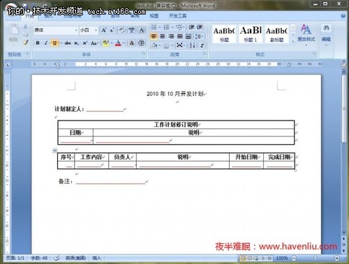Open the font name dropdown
Image resolution: width=349 pixels, height=264 pixels.
pyautogui.click(x=76, y=30)
